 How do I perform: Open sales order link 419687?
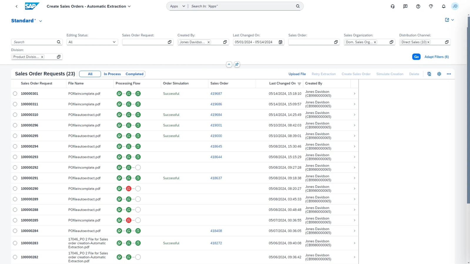[216, 94]
